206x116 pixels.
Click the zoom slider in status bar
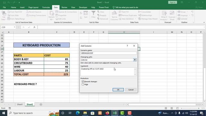pos(190,108)
